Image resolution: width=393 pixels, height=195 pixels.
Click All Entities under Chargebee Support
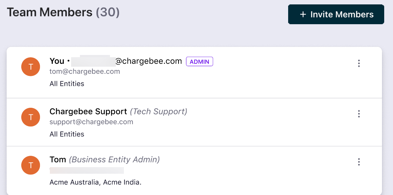67,134
